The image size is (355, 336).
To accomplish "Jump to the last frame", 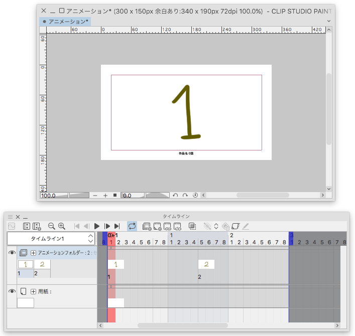I will pos(117,226).
